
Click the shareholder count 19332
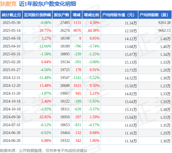point(65,141)
